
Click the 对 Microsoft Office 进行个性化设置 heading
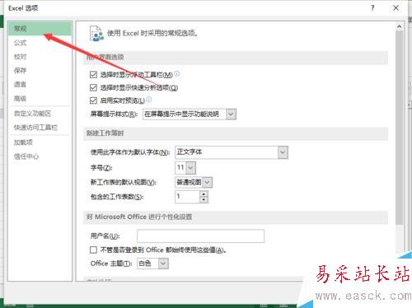click(139, 217)
